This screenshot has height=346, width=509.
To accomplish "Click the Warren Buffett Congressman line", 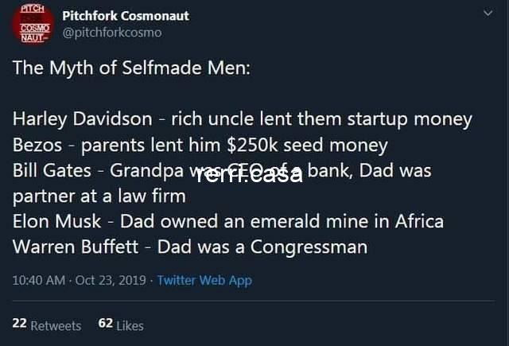I will click(x=190, y=247).
